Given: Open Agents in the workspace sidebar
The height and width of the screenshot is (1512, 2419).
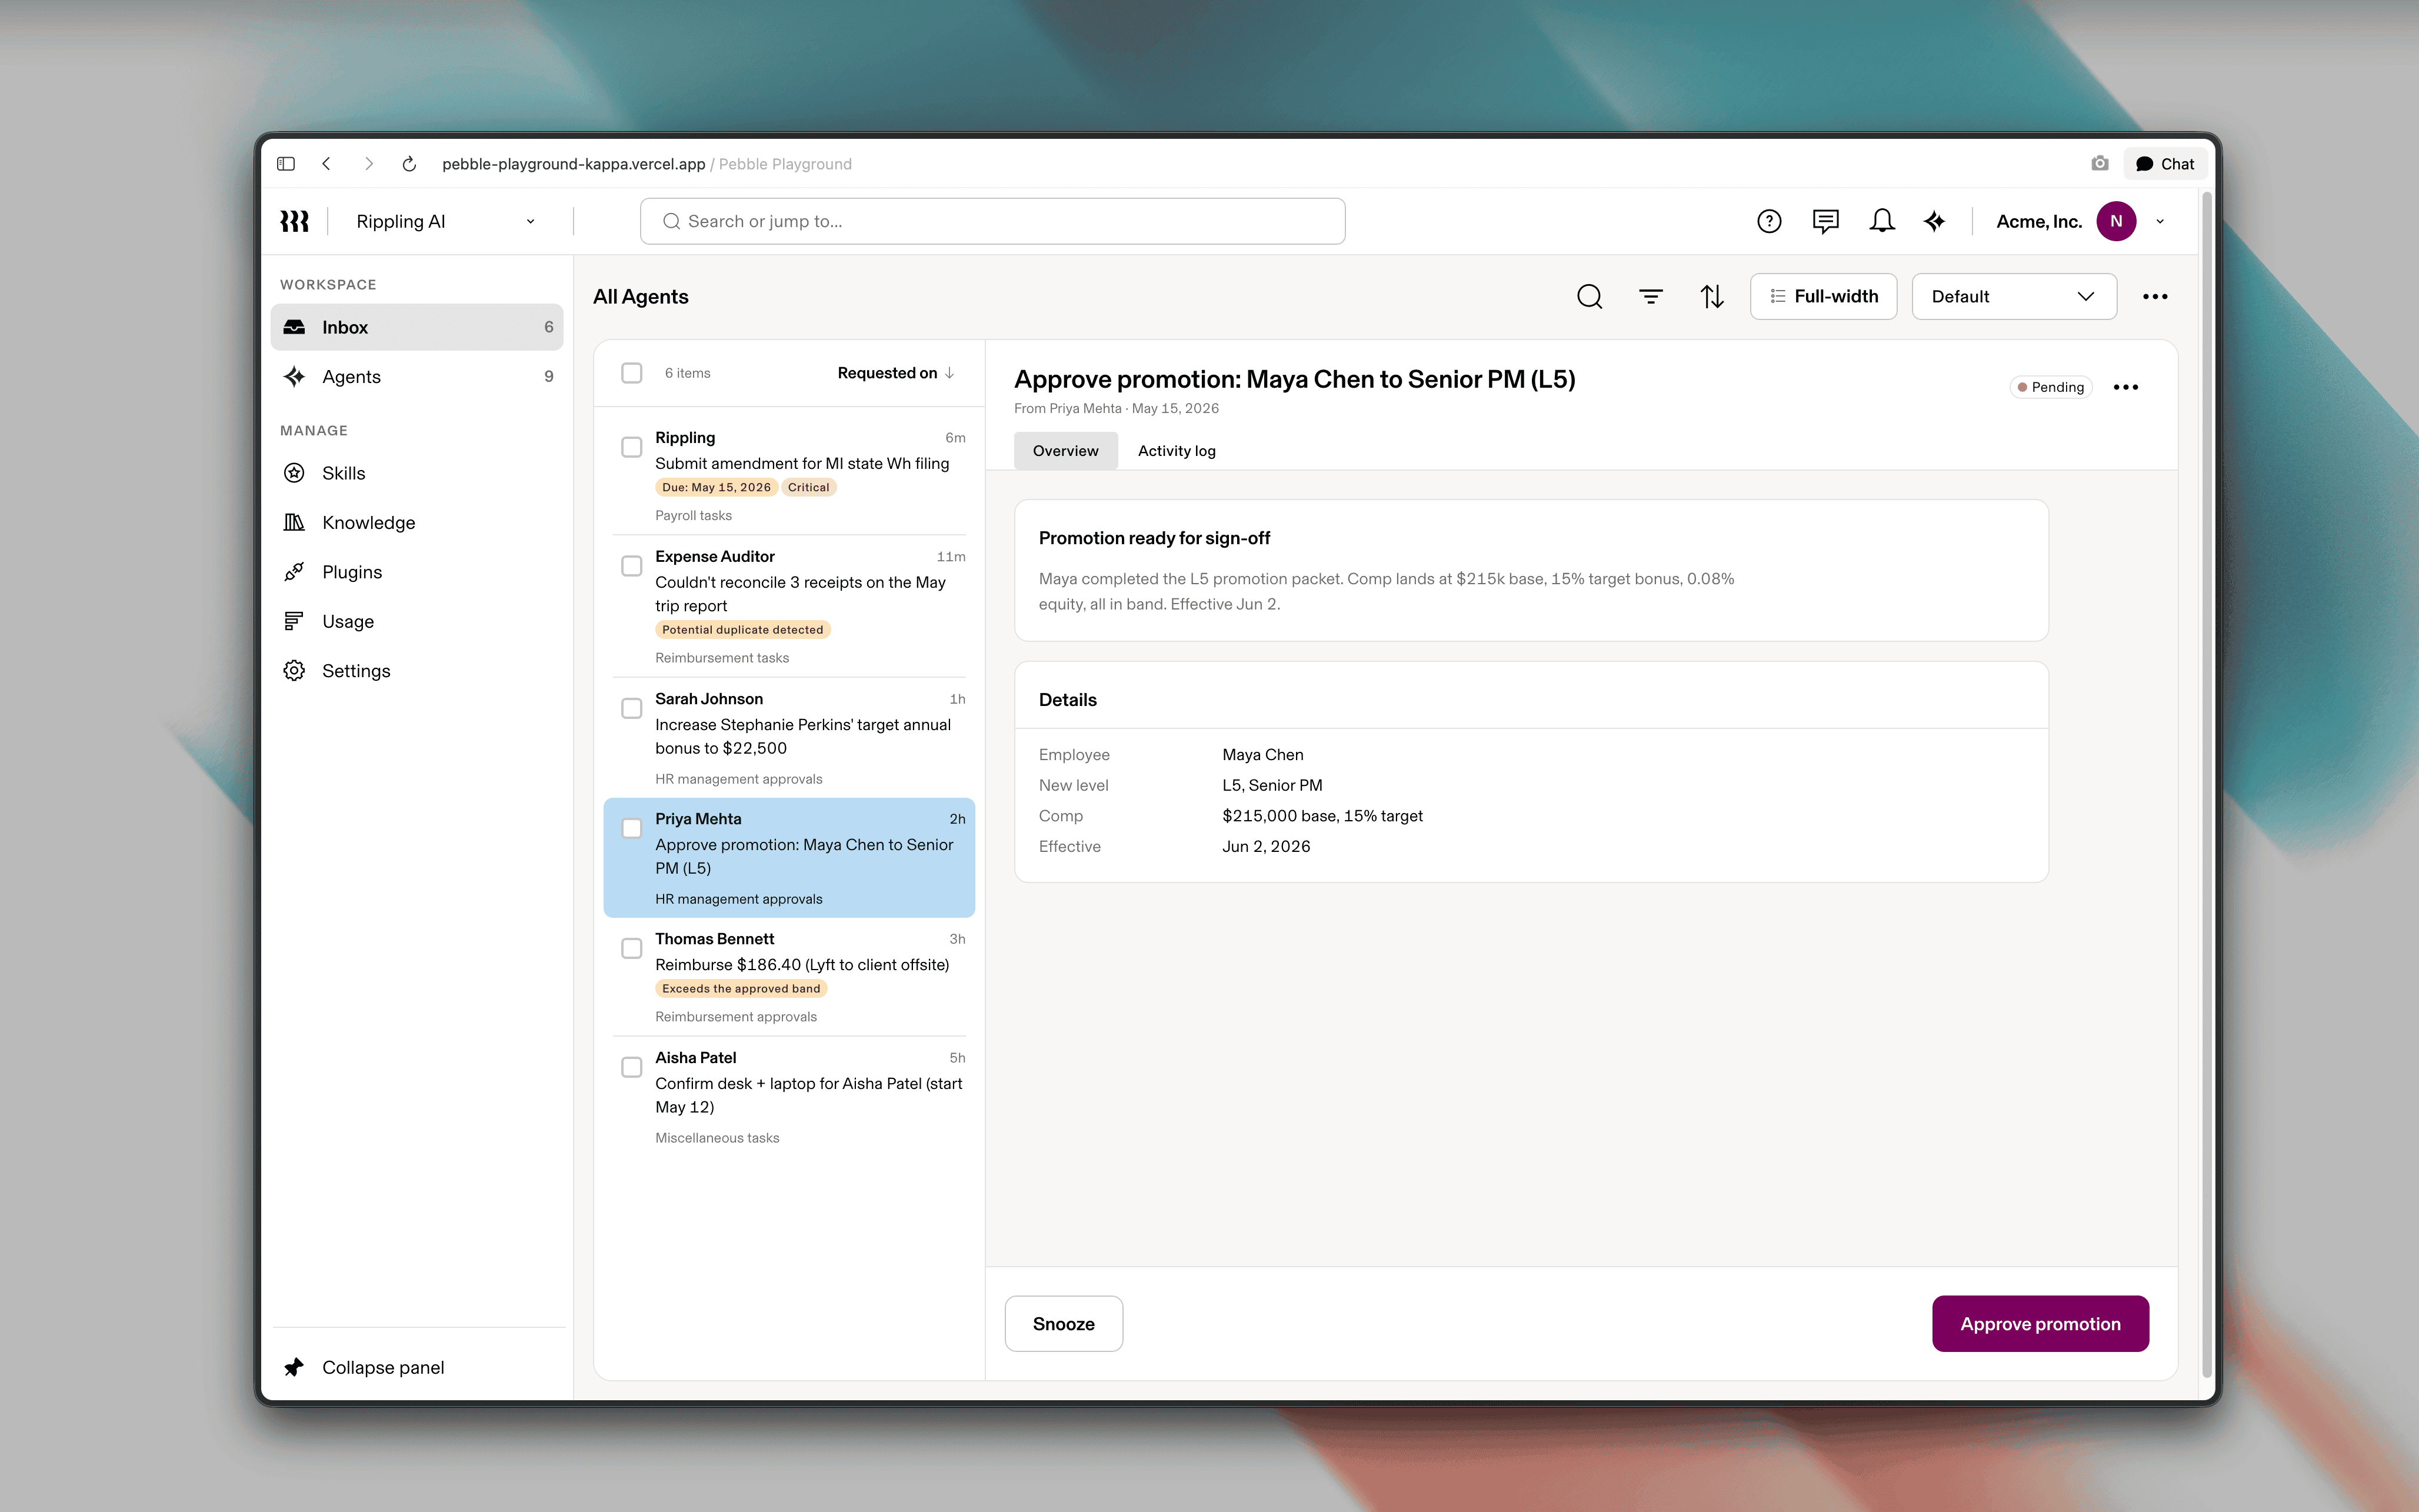Looking at the screenshot, I should tap(417, 376).
